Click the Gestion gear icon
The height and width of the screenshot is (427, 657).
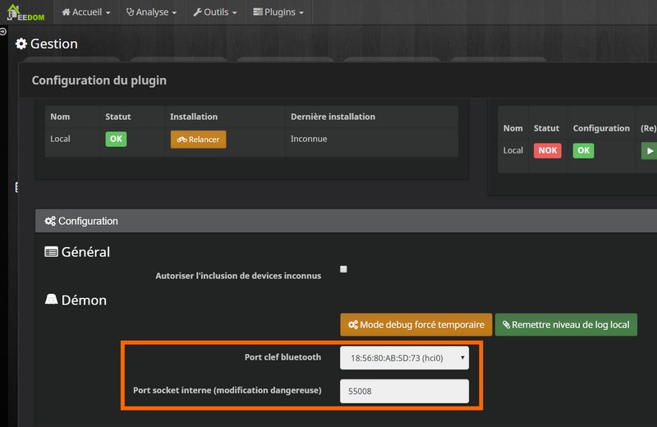point(21,44)
